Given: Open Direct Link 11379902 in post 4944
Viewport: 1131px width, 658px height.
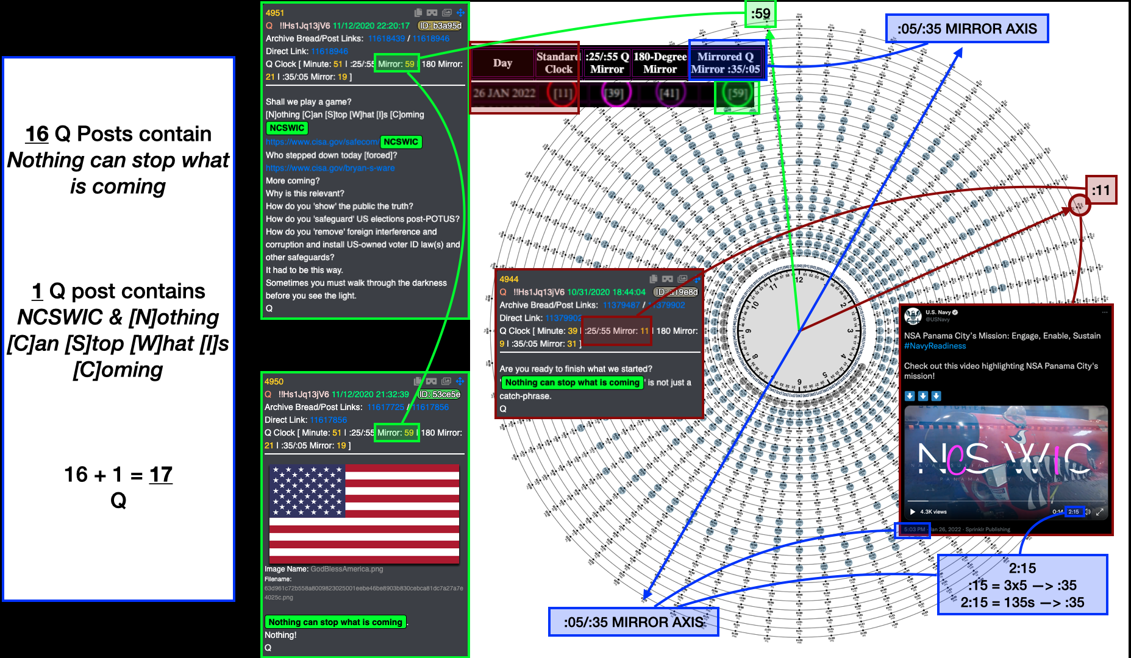Looking at the screenshot, I should (564, 318).
